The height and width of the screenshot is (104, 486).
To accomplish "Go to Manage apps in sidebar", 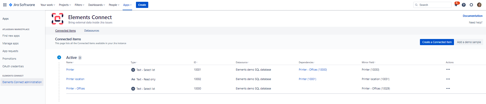I will pos(10,43).
